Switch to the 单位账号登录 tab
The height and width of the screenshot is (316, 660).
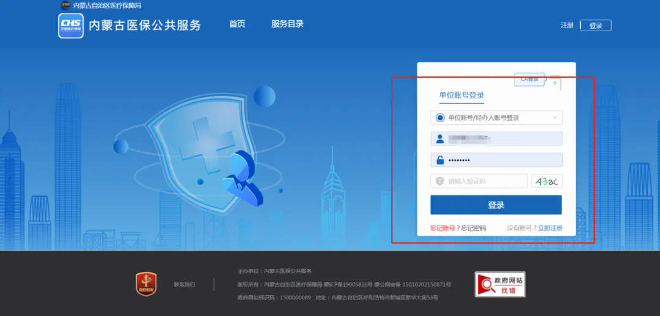pyautogui.click(x=462, y=95)
